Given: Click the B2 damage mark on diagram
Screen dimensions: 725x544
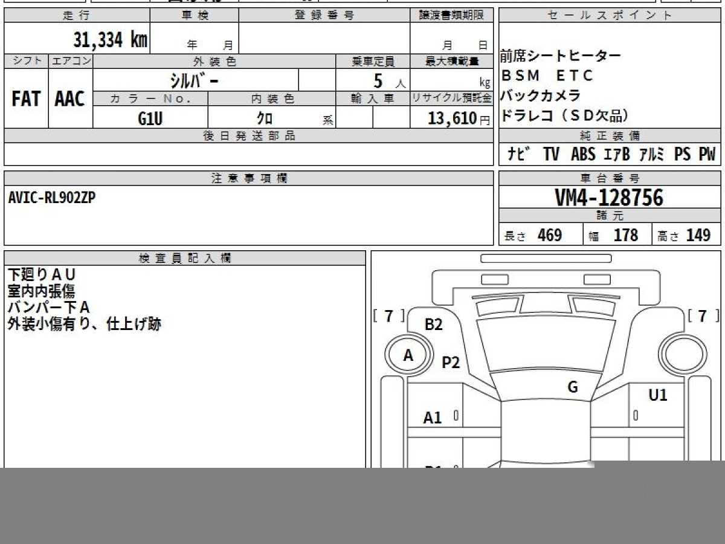Looking at the screenshot, I should [x=433, y=325].
